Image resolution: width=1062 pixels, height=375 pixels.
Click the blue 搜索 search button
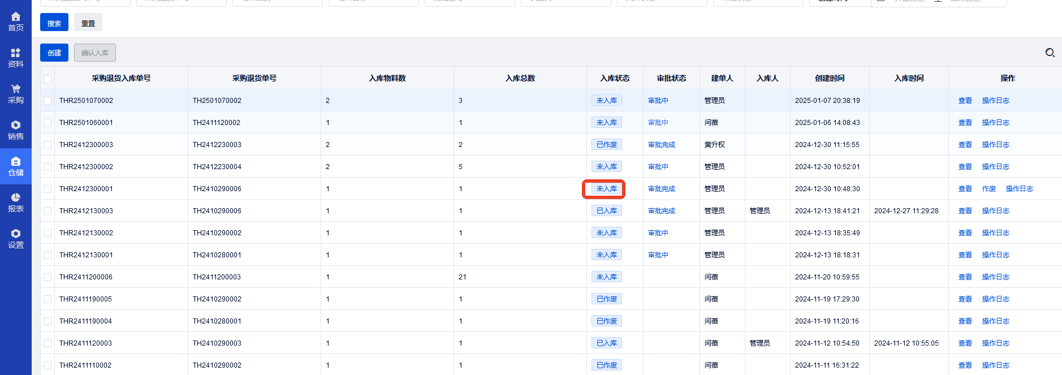(x=54, y=23)
